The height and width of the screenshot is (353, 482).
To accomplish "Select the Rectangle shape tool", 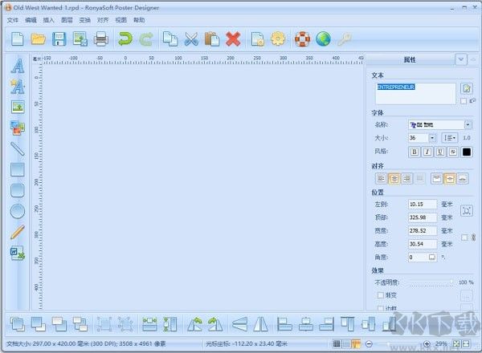I will (18, 169).
